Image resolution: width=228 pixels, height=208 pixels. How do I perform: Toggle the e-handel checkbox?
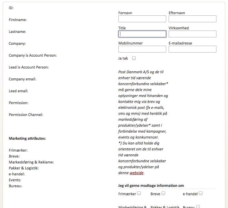201,193
